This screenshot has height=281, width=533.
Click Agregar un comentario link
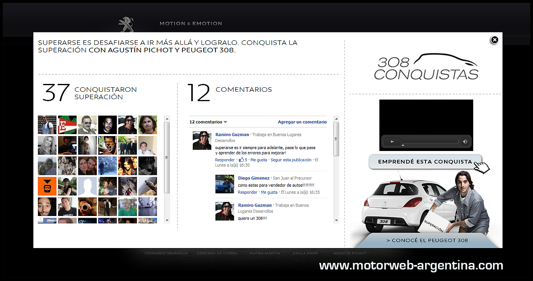[302, 122]
